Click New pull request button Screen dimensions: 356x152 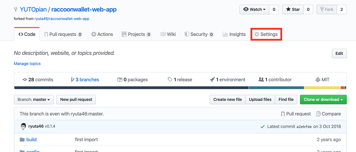click(76, 99)
